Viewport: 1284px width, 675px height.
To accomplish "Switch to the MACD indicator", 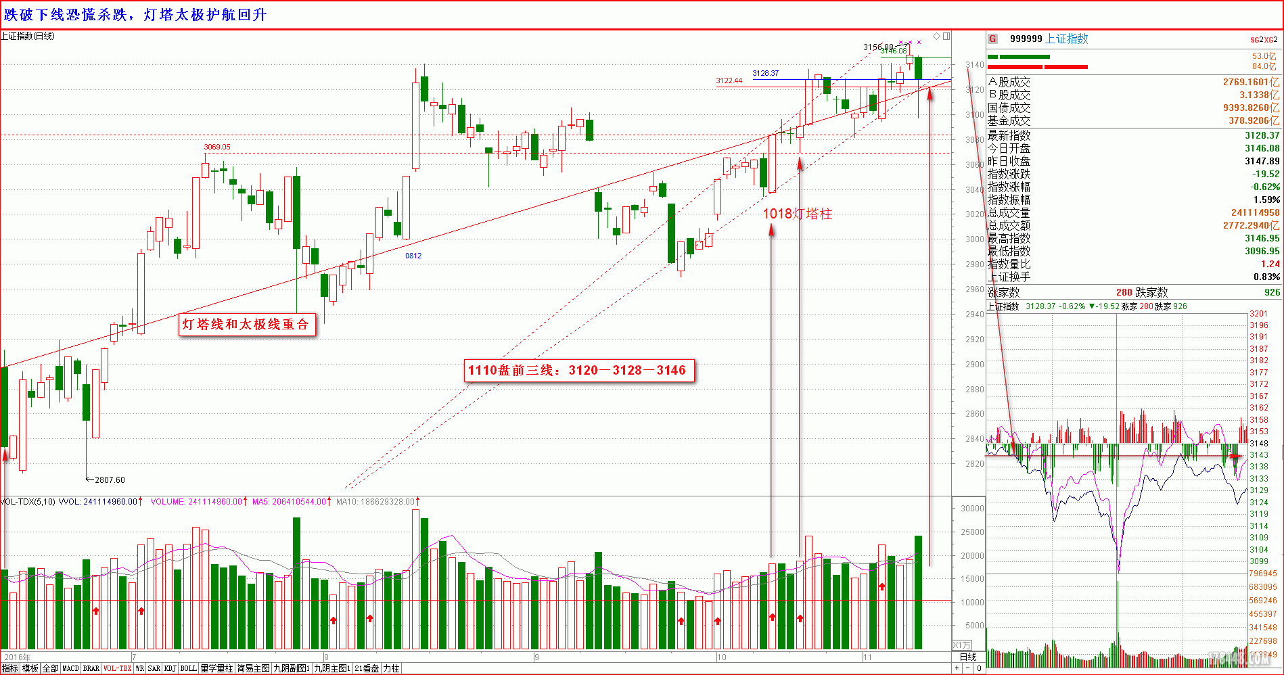I will tap(70, 668).
